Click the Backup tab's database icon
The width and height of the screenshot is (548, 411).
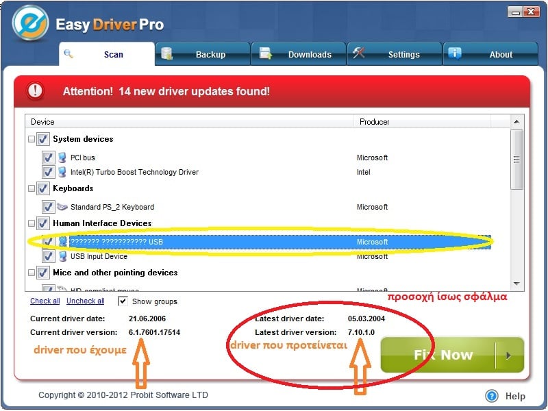tap(166, 53)
